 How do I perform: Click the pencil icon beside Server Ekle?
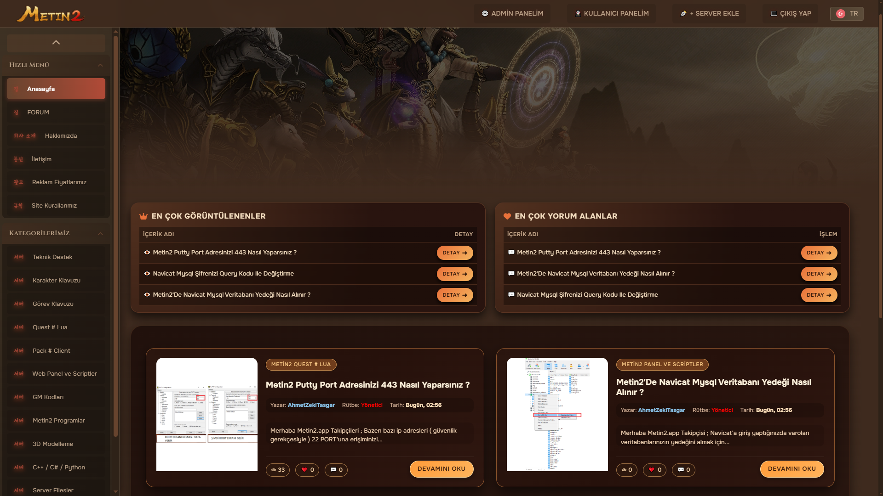tap(683, 14)
